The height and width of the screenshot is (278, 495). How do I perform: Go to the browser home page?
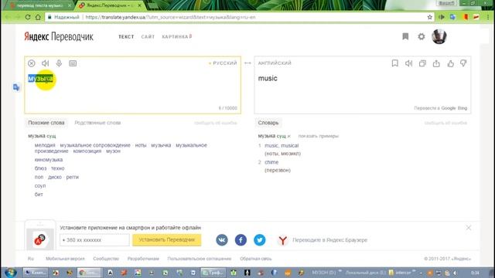coord(38,17)
